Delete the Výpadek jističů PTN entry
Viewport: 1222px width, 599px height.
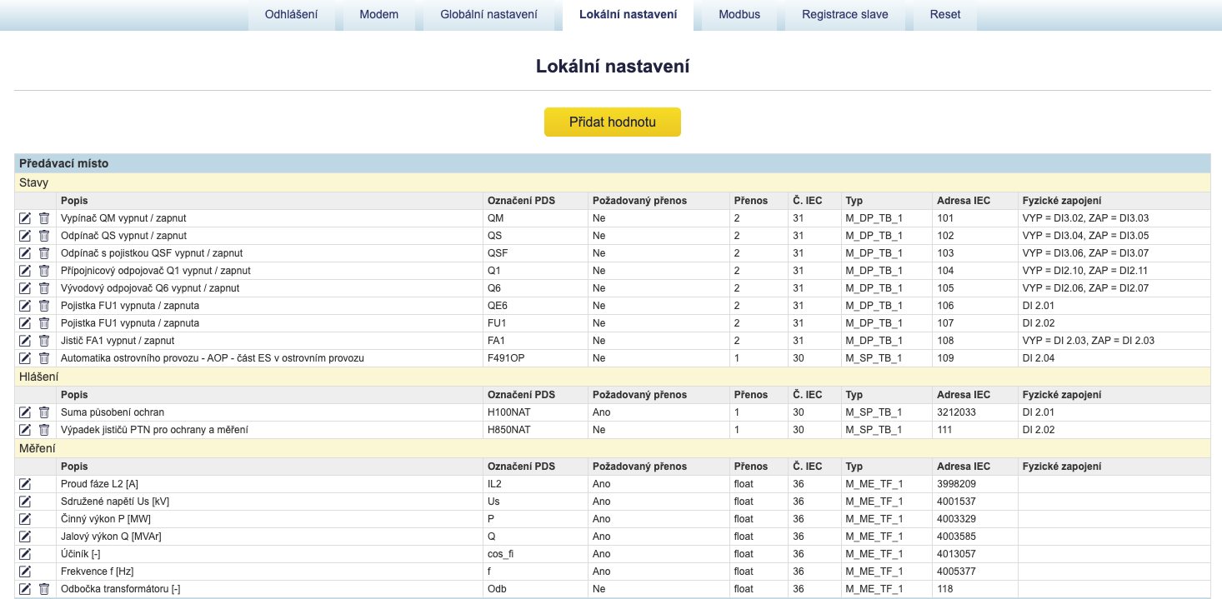(x=44, y=430)
